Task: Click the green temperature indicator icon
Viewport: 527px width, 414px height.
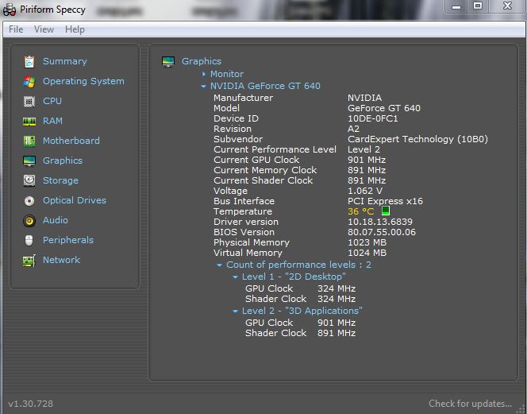Action: pyautogui.click(x=386, y=211)
